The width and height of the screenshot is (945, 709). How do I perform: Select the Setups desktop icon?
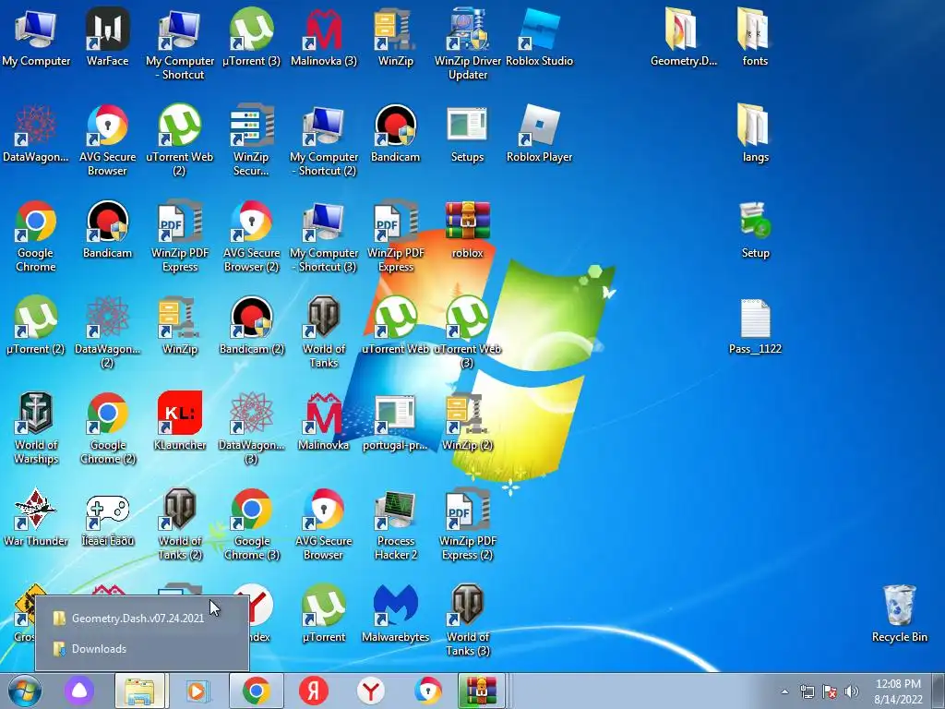pos(468,133)
